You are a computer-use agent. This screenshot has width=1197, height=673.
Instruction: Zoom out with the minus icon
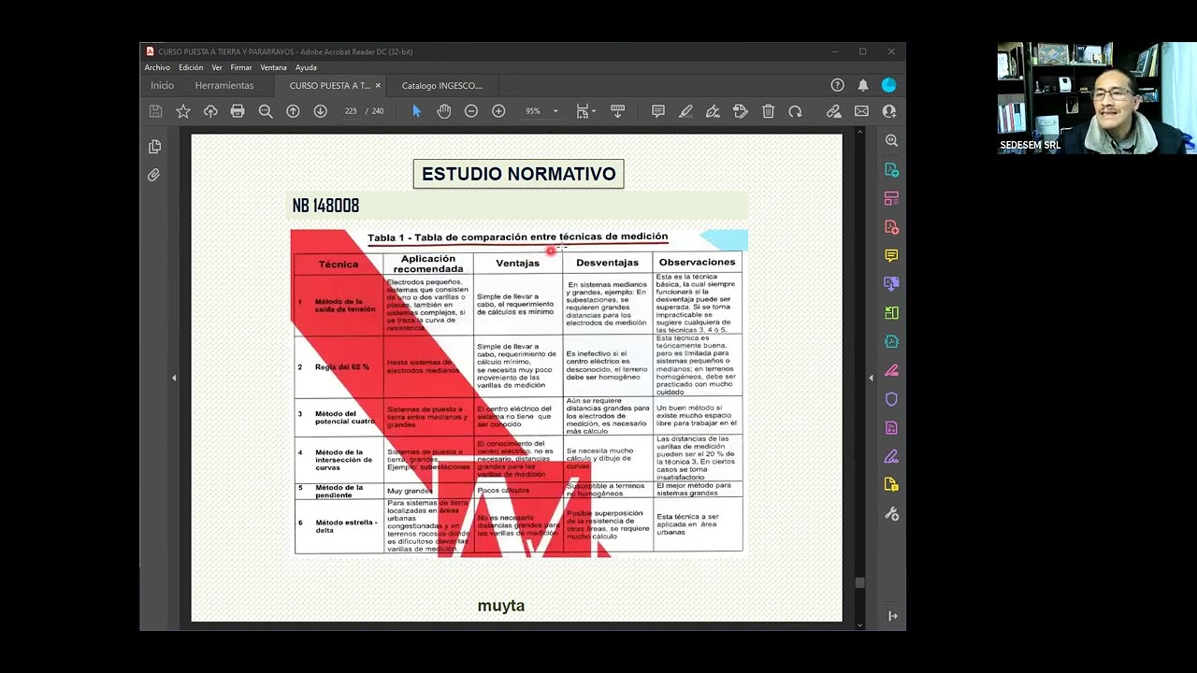pos(471,111)
